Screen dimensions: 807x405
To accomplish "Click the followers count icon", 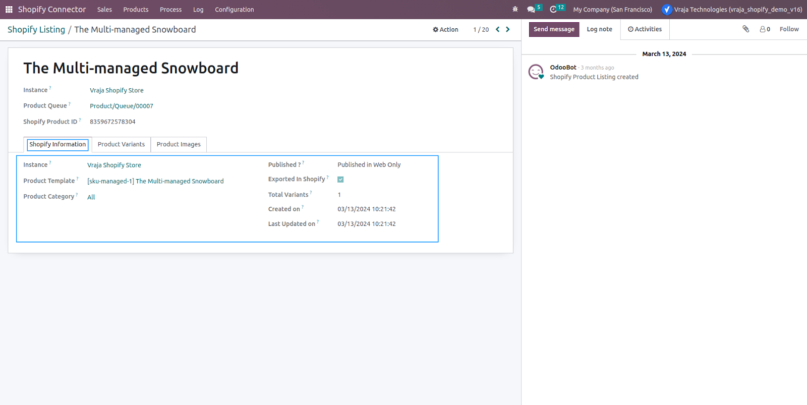I will coord(765,29).
